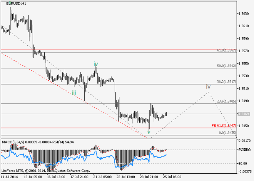Click the 21 Jul 05:00 time label
Image resolution: width=254 pixels, height=181 pixels.
(x=102, y=177)
